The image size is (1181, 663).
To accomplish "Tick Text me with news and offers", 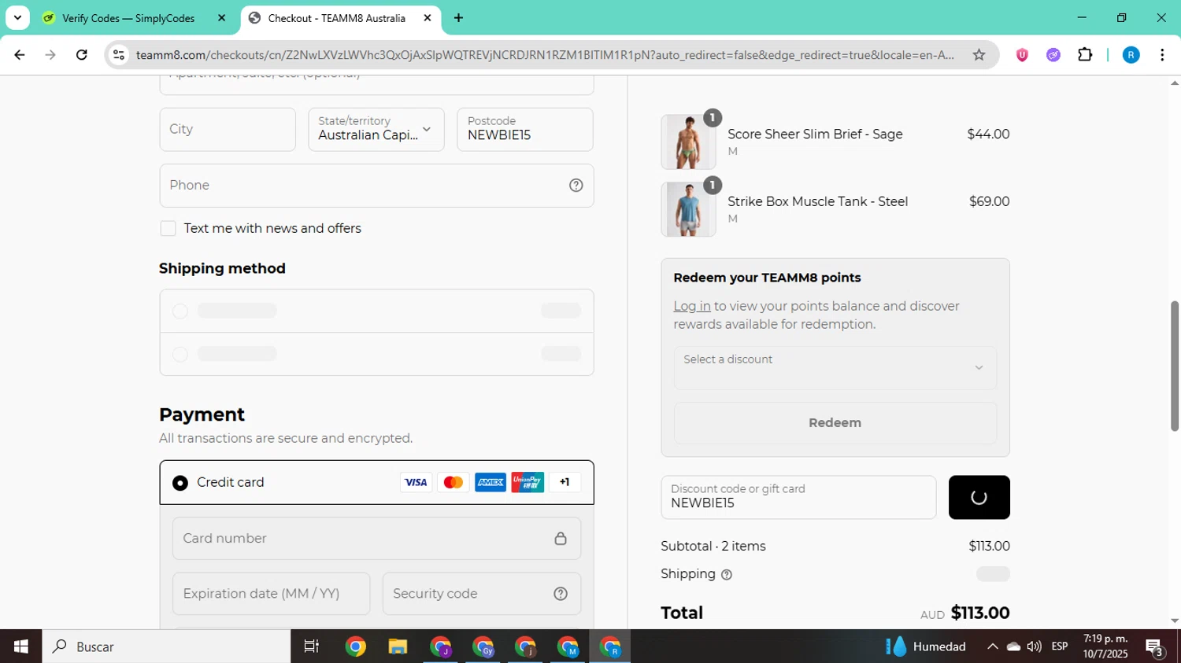I will click(x=168, y=228).
